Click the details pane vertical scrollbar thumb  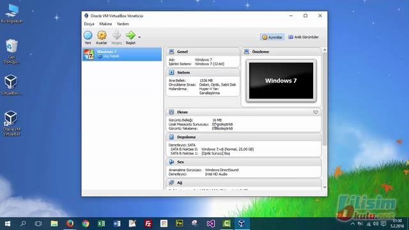point(325,99)
